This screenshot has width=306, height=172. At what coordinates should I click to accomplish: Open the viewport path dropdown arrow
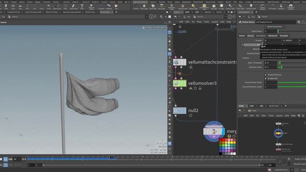tap(147, 17)
